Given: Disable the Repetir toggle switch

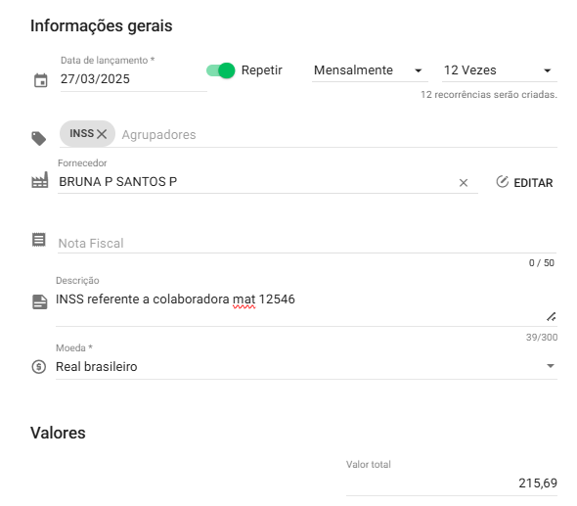Looking at the screenshot, I should pyautogui.click(x=220, y=70).
